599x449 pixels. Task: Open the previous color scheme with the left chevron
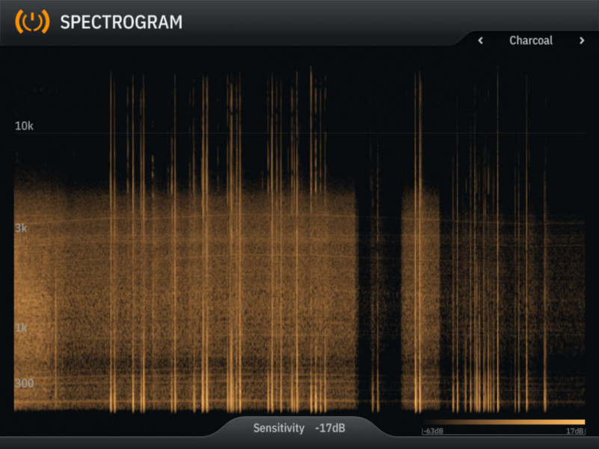click(x=480, y=41)
